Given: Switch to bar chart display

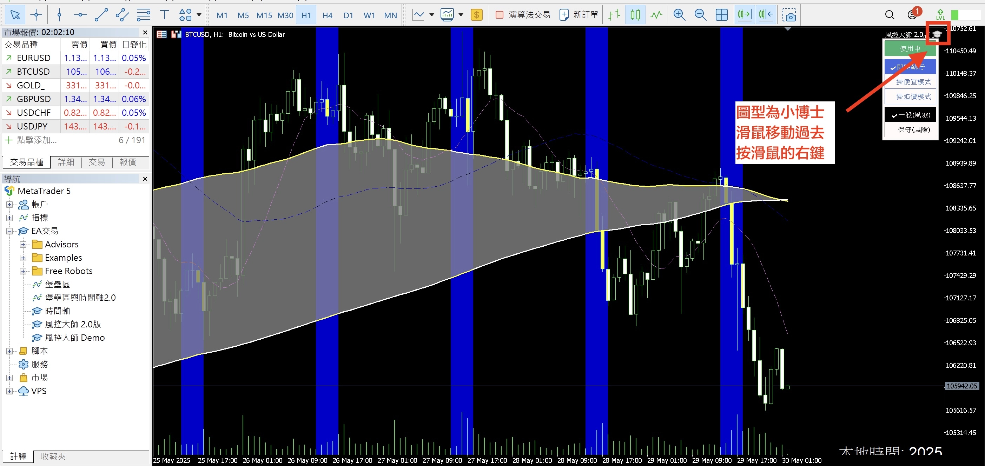Looking at the screenshot, I should (x=614, y=15).
